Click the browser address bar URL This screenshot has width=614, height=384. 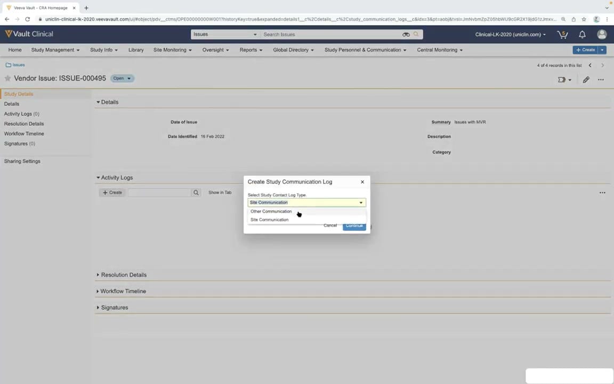(x=300, y=19)
